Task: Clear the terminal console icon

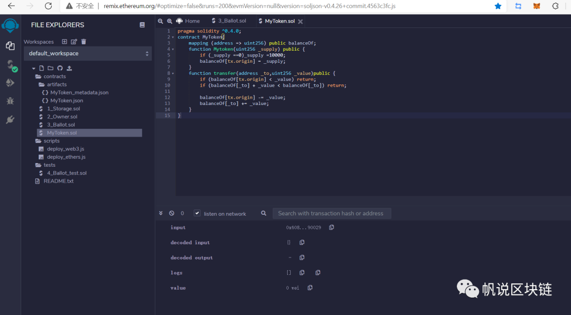Action: click(x=171, y=213)
